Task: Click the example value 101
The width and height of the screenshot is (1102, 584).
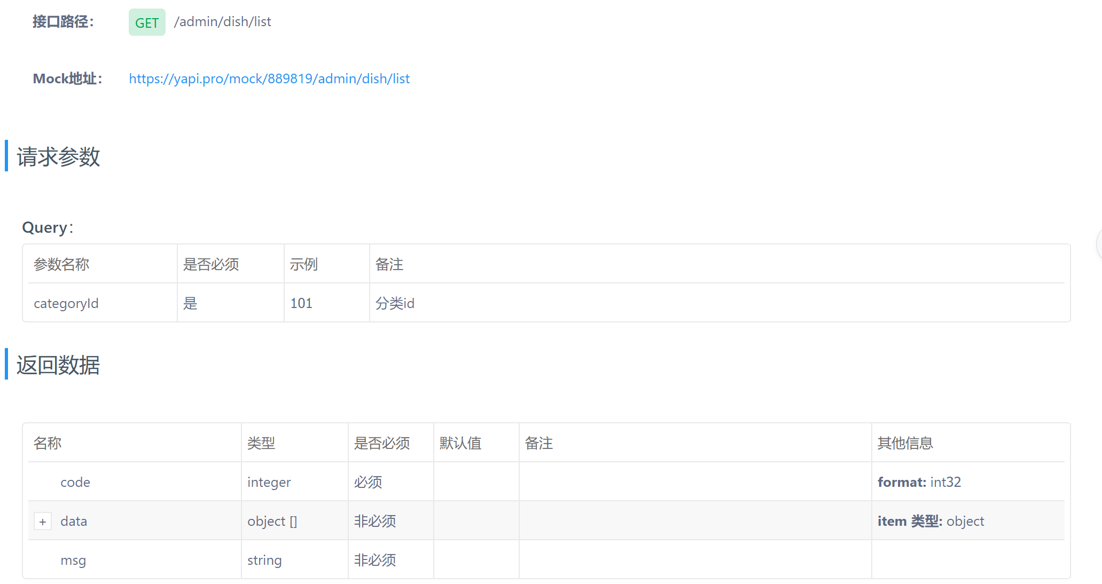Action: [301, 303]
